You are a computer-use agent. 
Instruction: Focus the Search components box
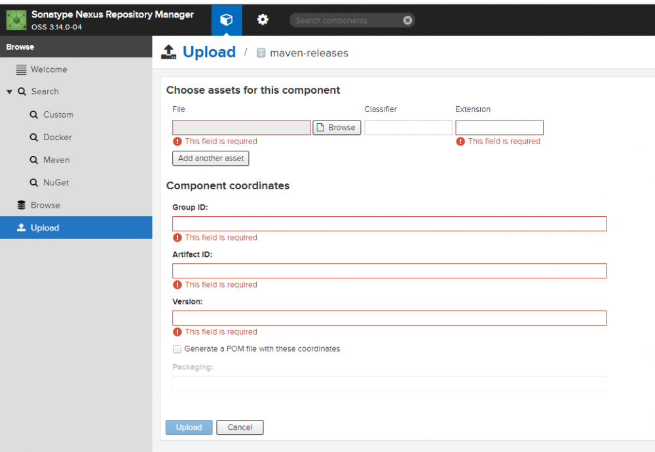click(347, 20)
